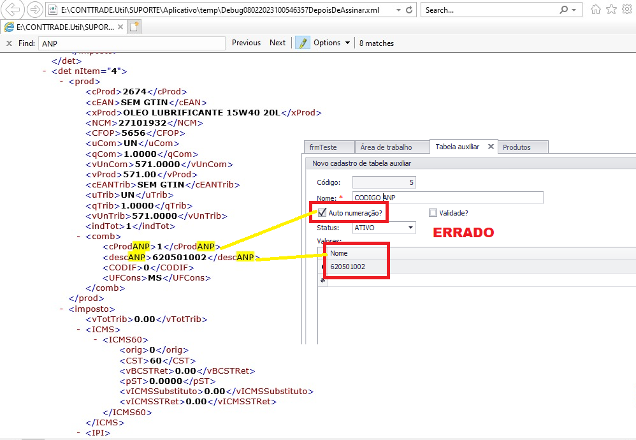Click the Next find match button
636x440 pixels.
tap(277, 43)
